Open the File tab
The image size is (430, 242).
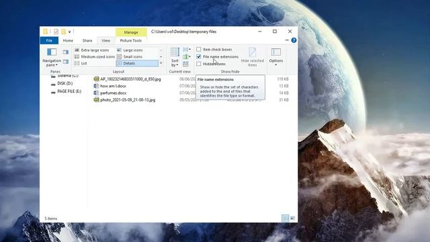pos(49,40)
